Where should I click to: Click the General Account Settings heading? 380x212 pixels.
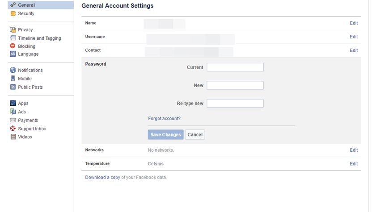(118, 6)
